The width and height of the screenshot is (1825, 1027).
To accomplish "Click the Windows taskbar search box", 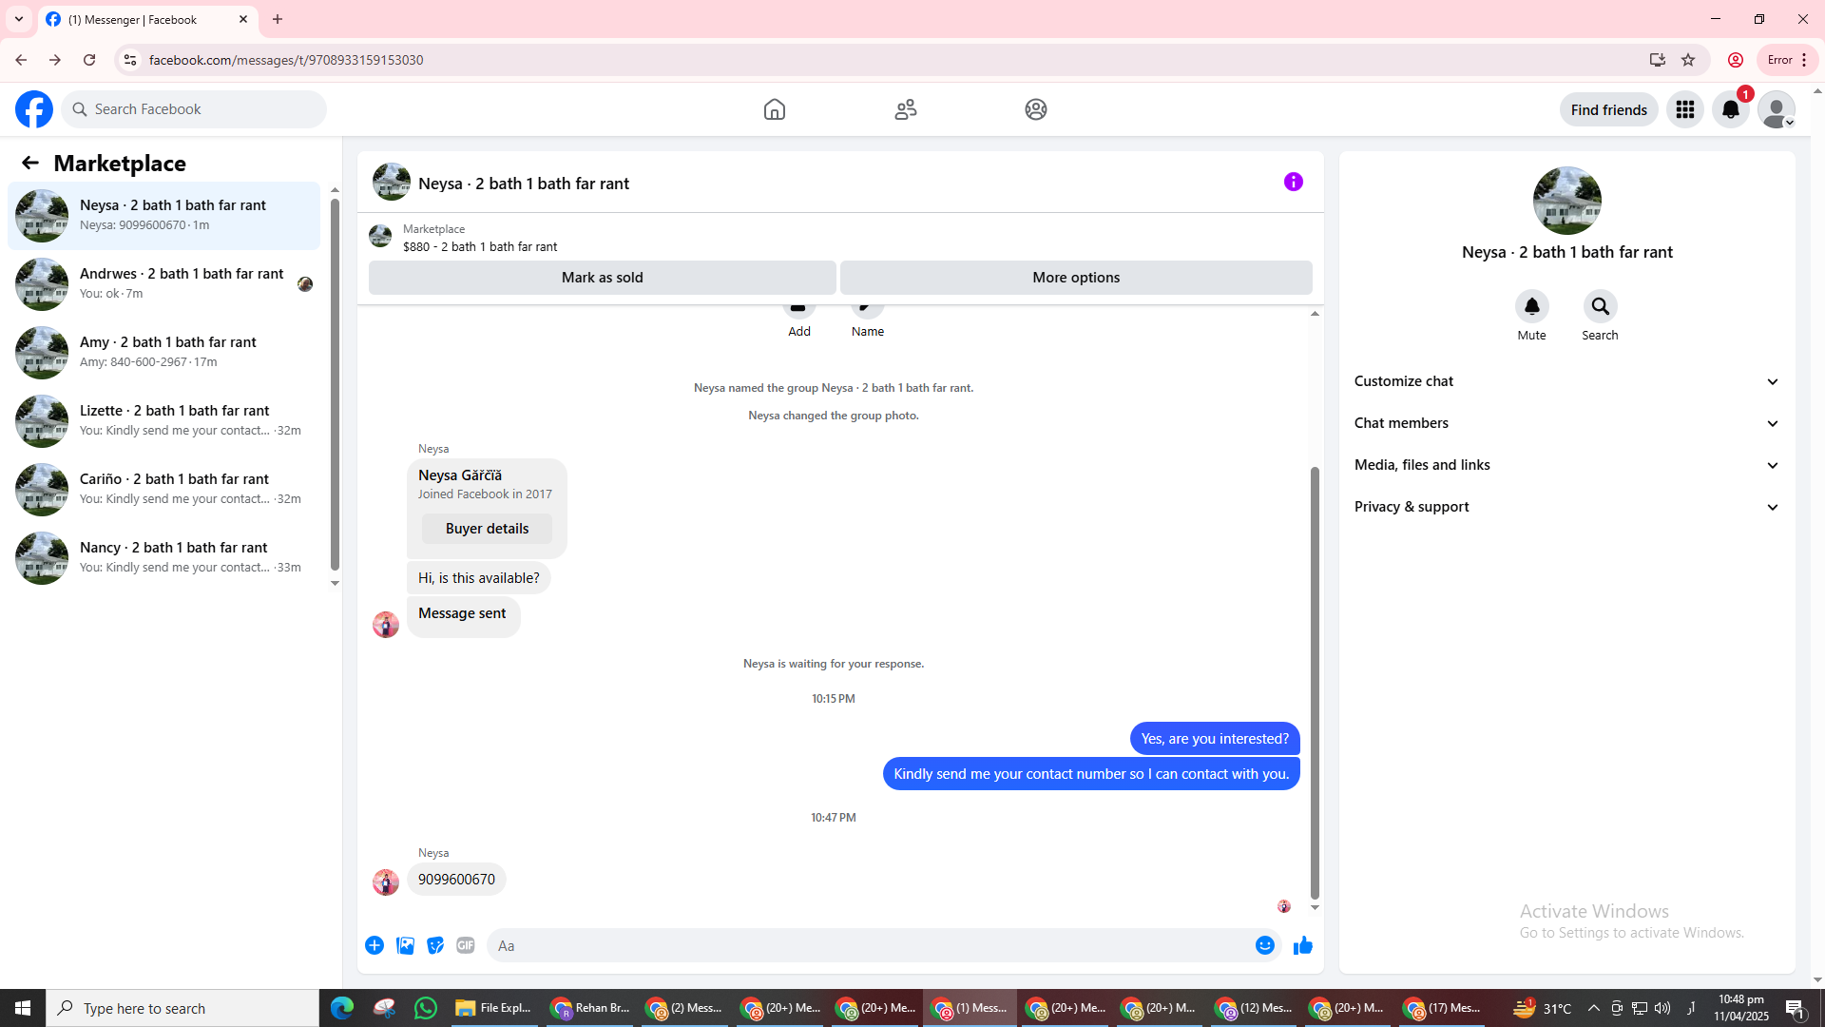I will click(182, 1008).
